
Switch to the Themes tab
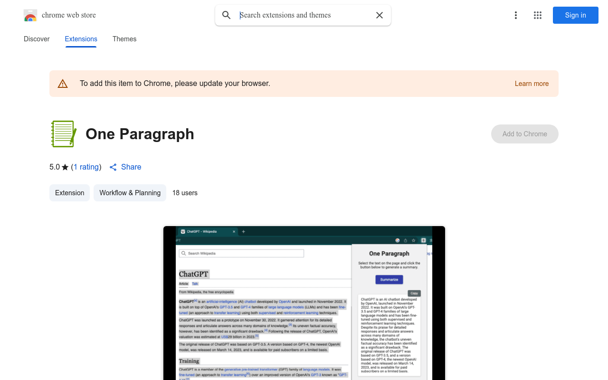[x=124, y=39]
